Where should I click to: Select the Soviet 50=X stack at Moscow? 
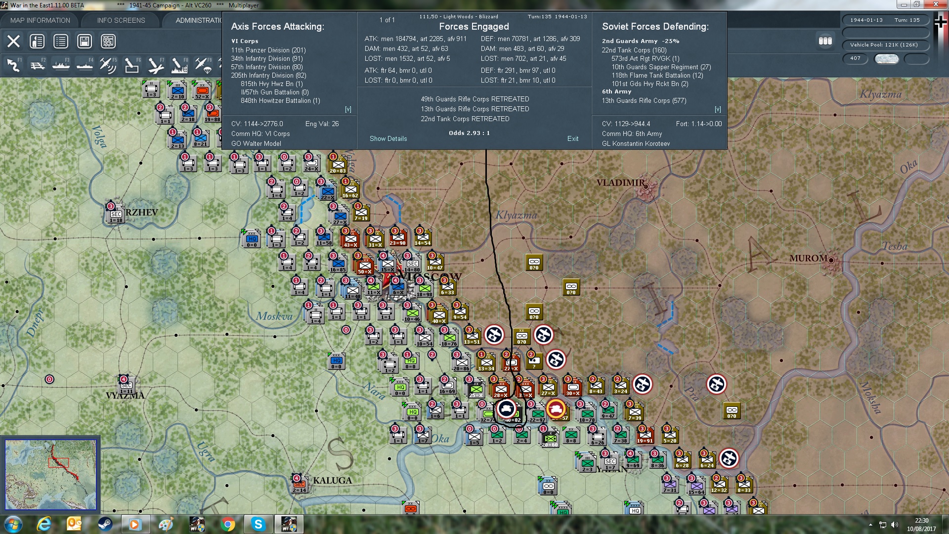pyautogui.click(x=365, y=266)
